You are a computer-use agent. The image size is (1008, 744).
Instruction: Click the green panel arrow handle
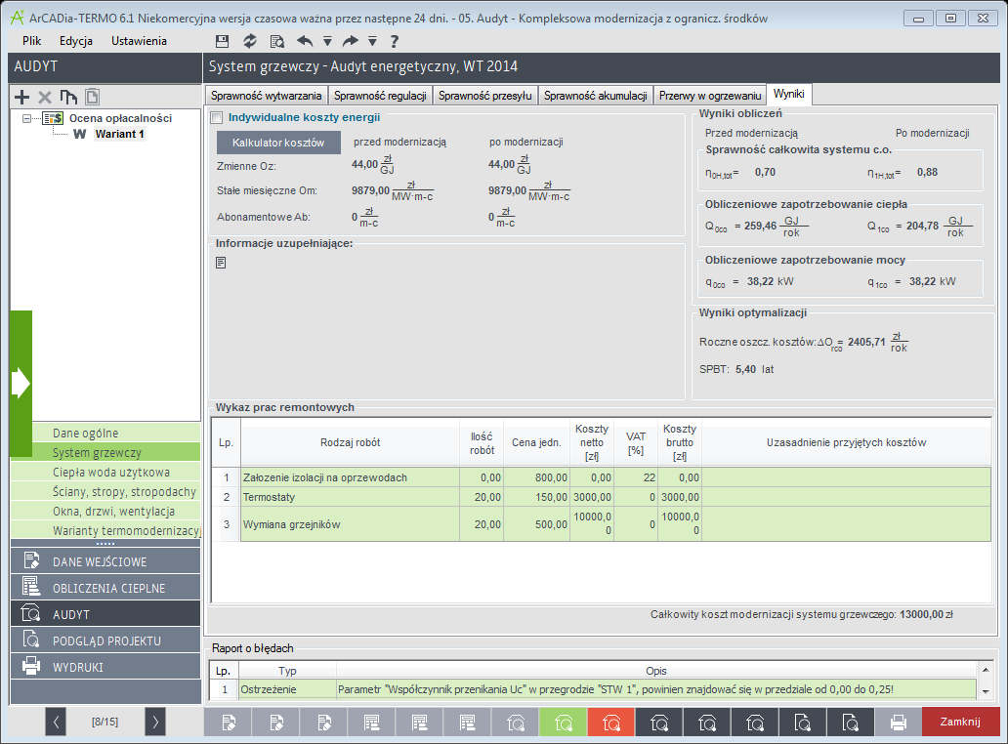coord(21,383)
